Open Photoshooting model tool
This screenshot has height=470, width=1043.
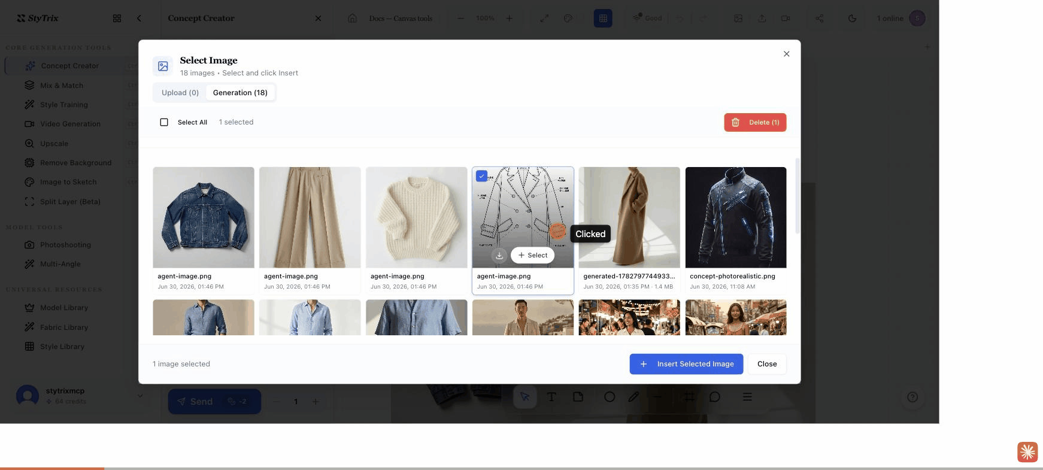pos(65,245)
